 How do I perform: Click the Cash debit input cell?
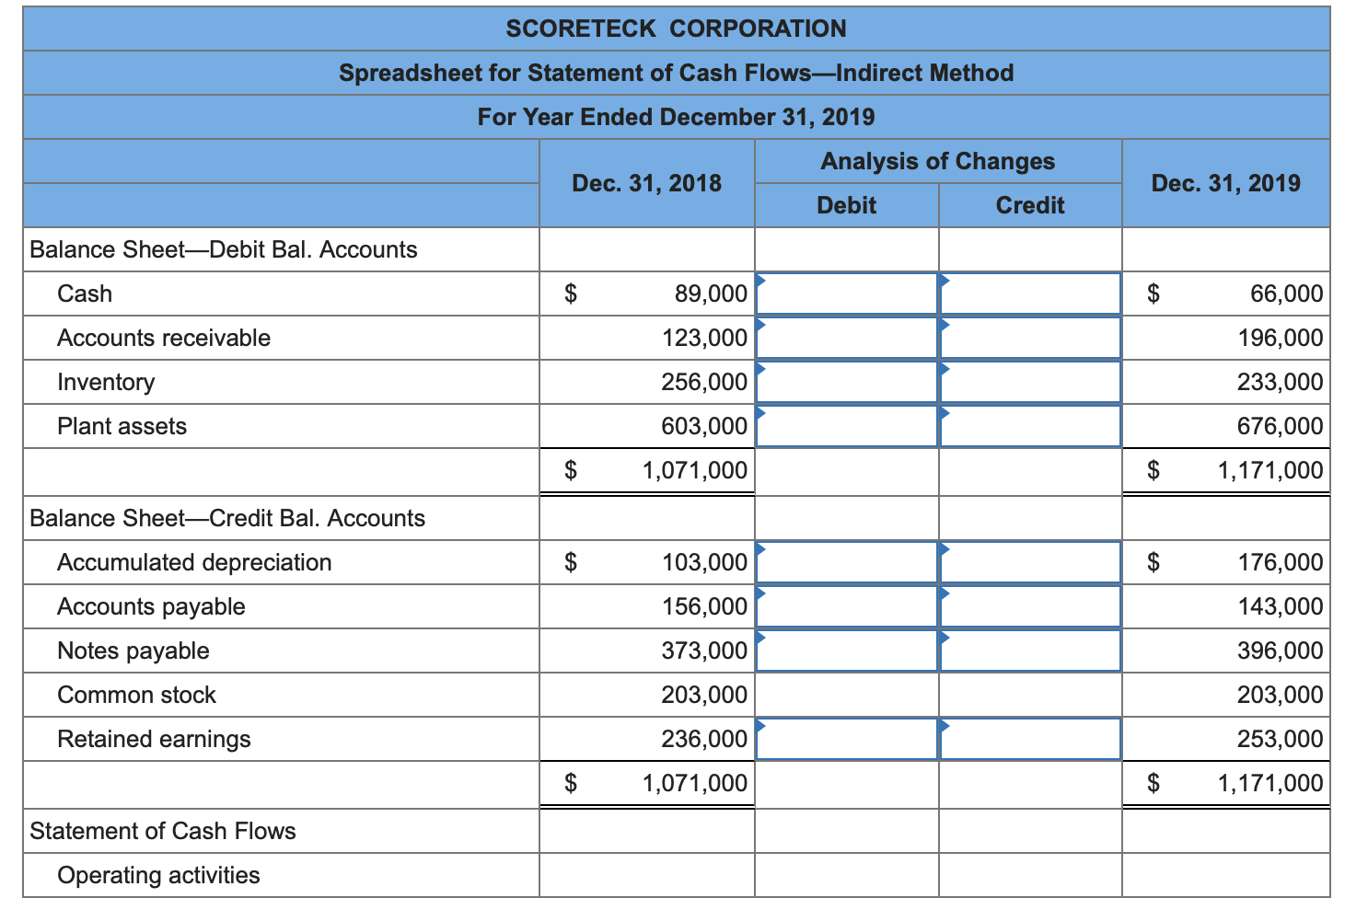pyautogui.click(x=845, y=294)
